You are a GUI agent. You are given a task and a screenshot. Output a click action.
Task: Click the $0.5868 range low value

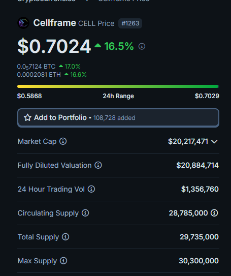[29, 96]
